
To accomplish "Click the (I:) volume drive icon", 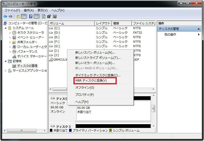I will click(51, 51).
